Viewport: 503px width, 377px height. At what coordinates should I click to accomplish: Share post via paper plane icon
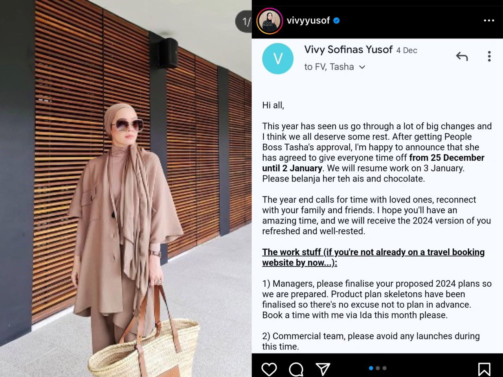click(x=323, y=369)
